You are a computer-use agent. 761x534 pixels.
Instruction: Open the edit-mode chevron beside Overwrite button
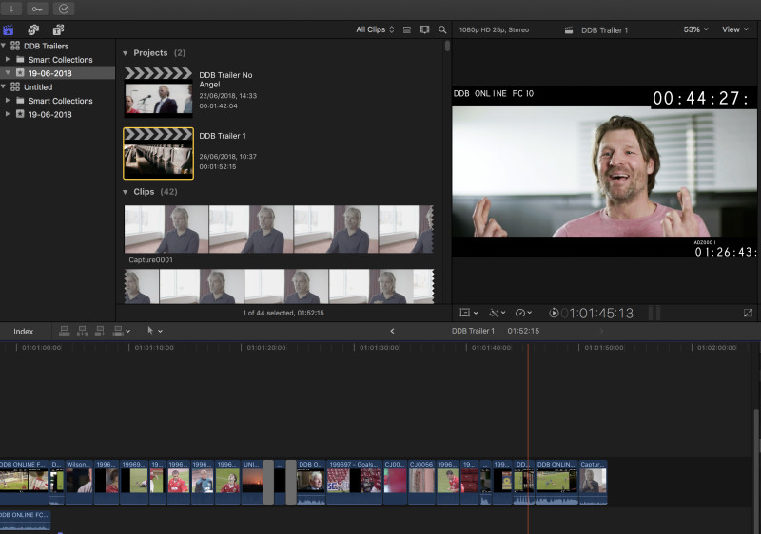pos(128,332)
